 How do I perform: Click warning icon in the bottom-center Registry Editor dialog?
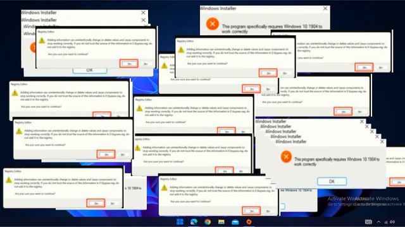pos(165,188)
